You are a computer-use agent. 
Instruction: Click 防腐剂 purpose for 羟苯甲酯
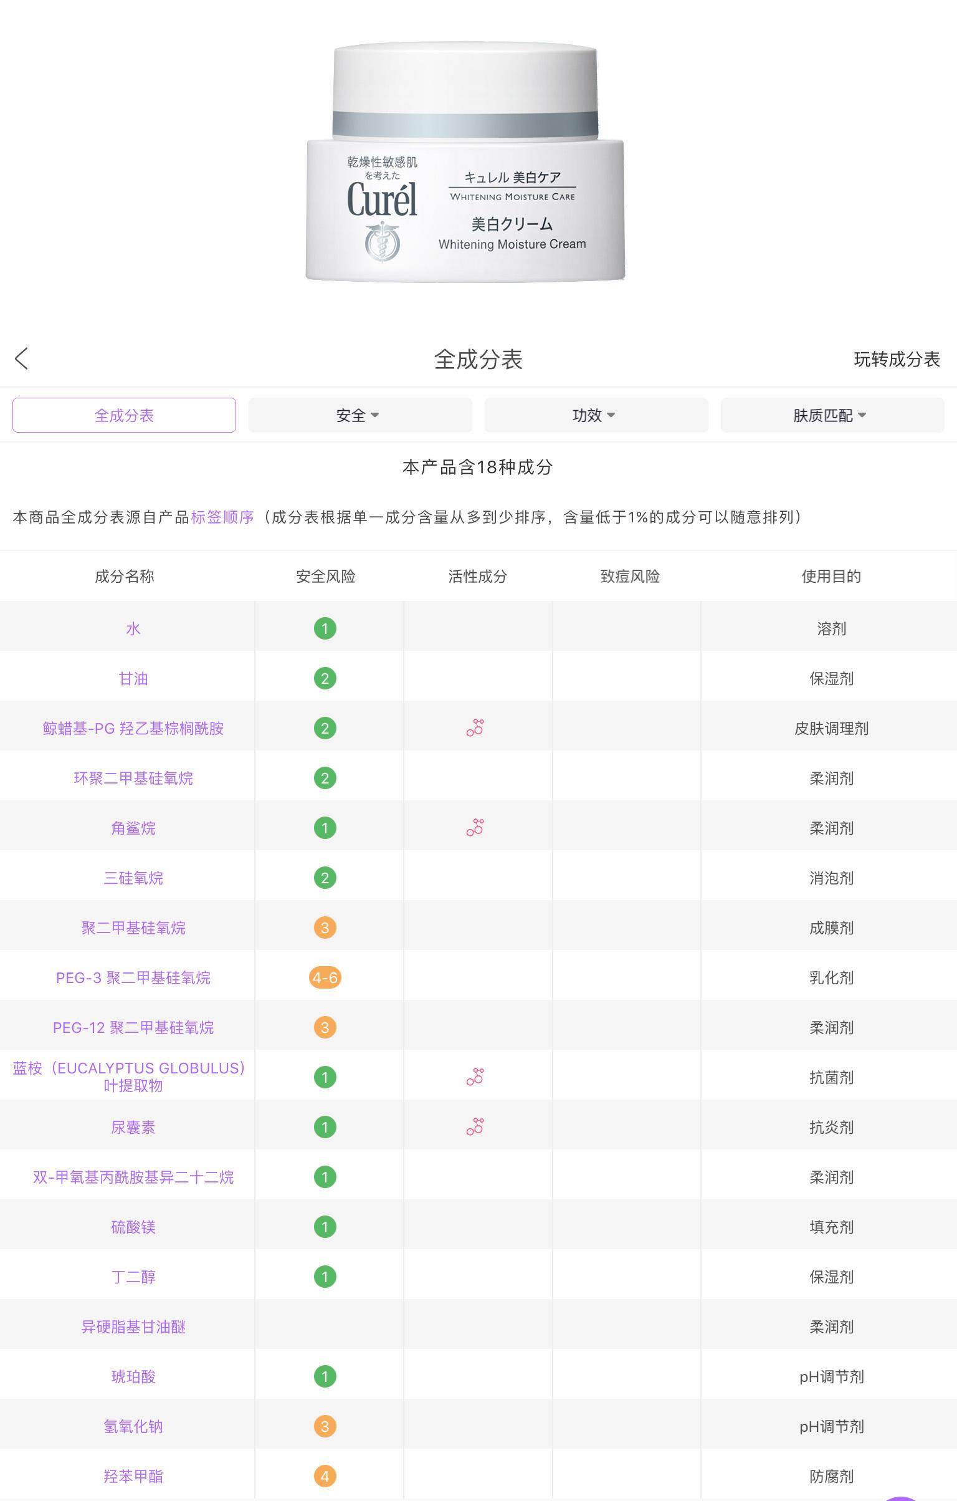832,1476
